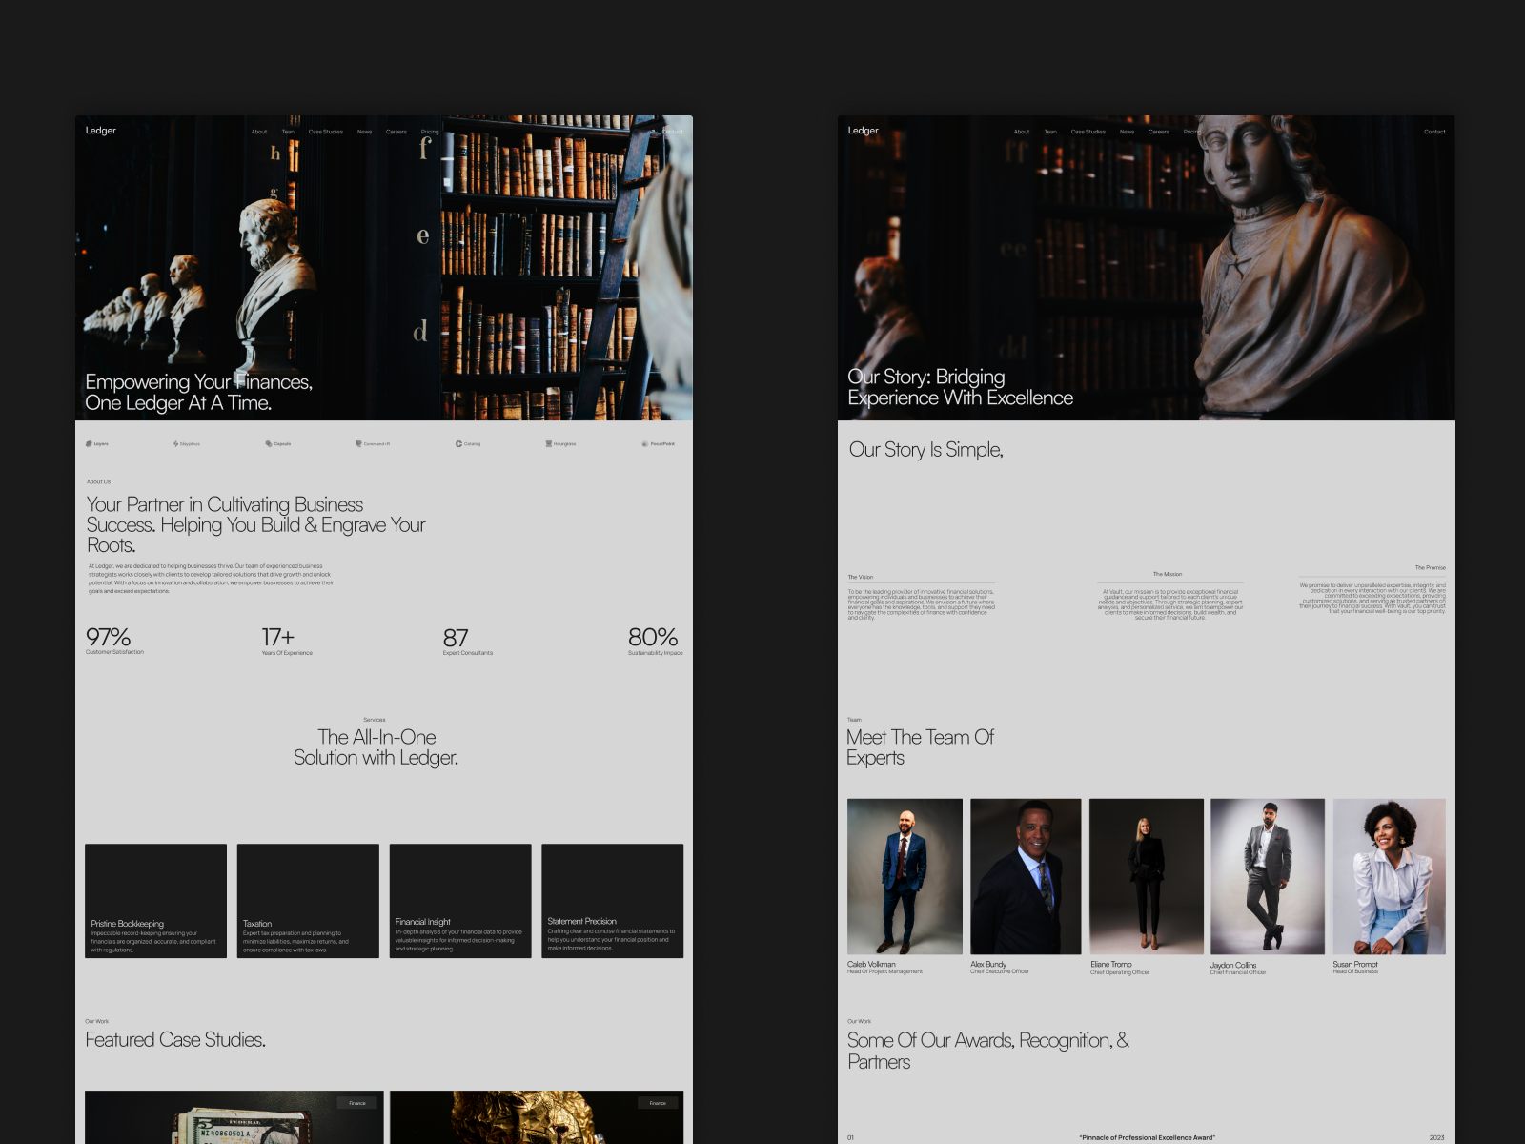This screenshot has height=1144, width=1525.
Task: Open the Financial Insight service card
Action: click(x=460, y=901)
